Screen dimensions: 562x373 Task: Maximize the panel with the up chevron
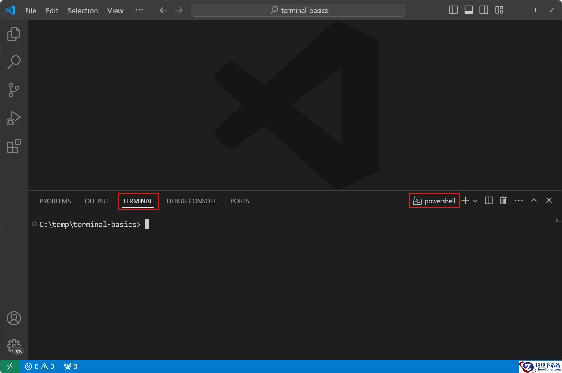click(534, 201)
